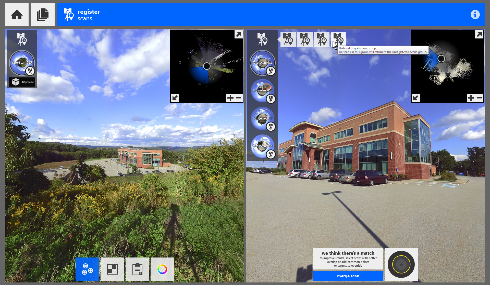Select the split view checkered icon

112,269
